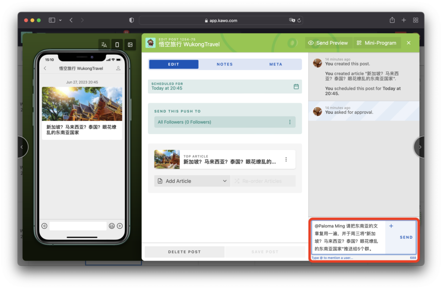Open a new tab with the plus icon
The image size is (442, 289).
(x=404, y=20)
